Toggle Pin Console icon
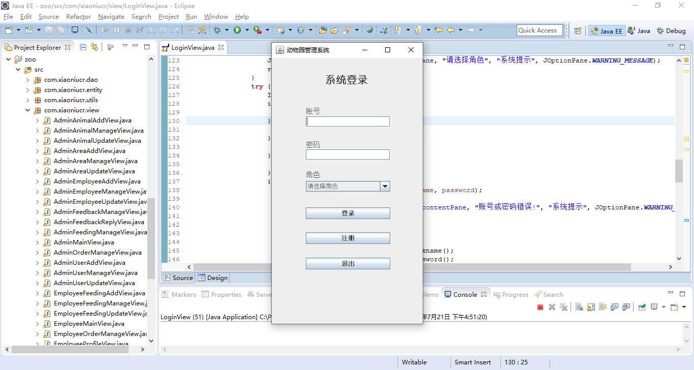Image resolution: width=694 pixels, height=370 pixels. tap(642, 307)
